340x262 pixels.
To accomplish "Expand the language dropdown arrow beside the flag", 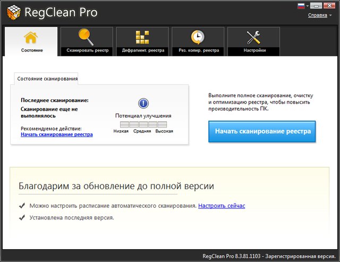I will point(307,6).
